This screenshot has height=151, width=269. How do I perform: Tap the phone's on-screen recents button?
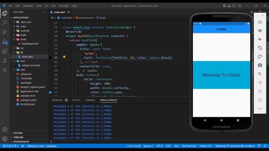coord(238,120)
